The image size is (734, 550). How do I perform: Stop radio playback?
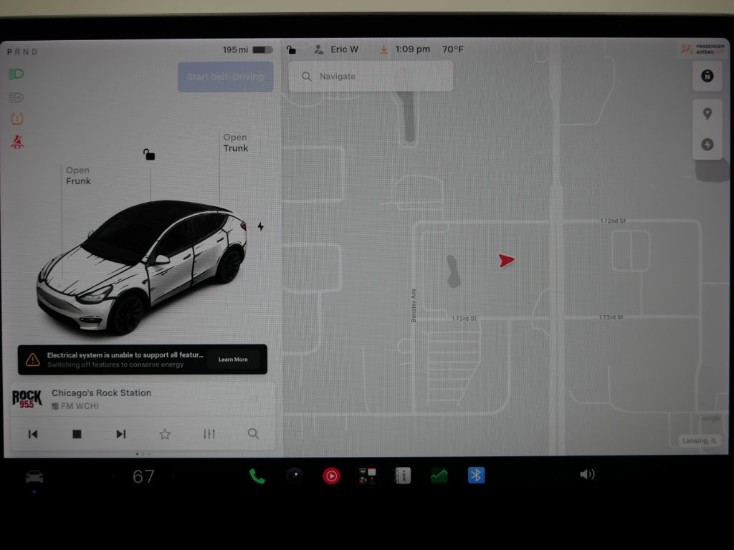(x=77, y=434)
